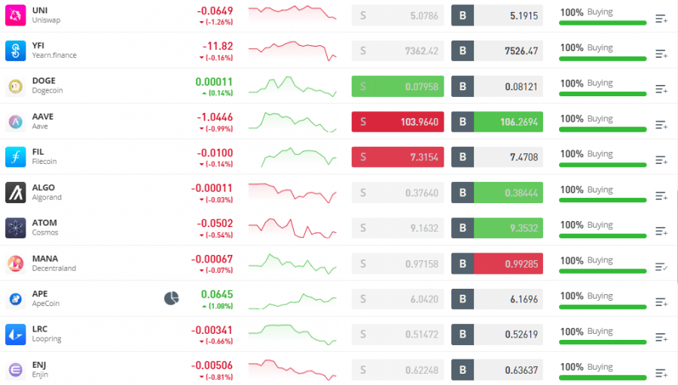The image size is (678, 385).
Task: Click Buy DOGE at 0.08121
Action: (497, 86)
